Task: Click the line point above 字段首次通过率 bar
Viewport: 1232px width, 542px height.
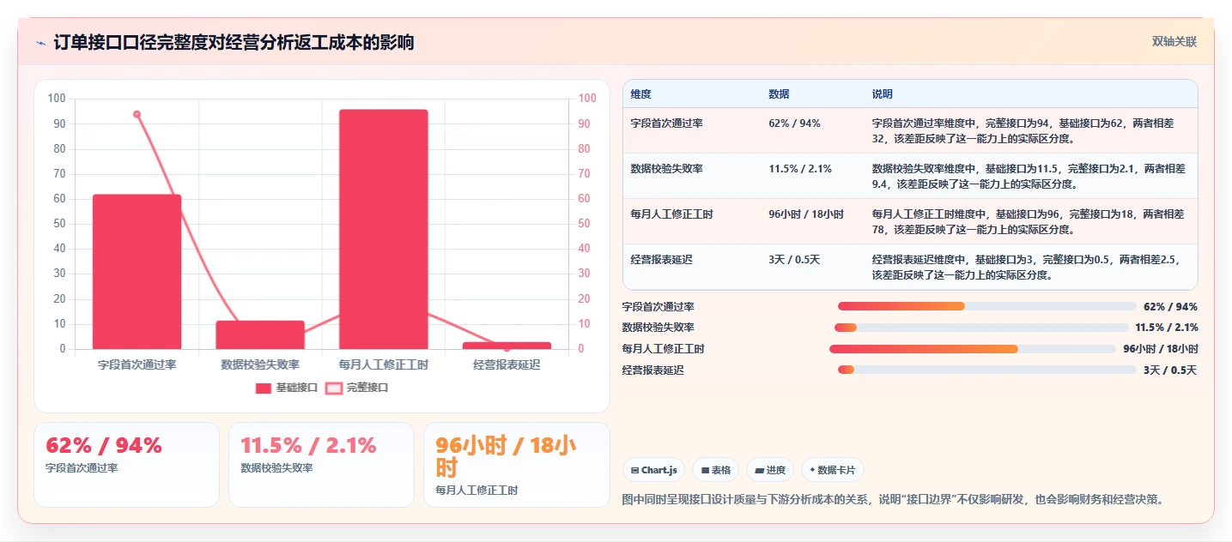Action: 137,114
